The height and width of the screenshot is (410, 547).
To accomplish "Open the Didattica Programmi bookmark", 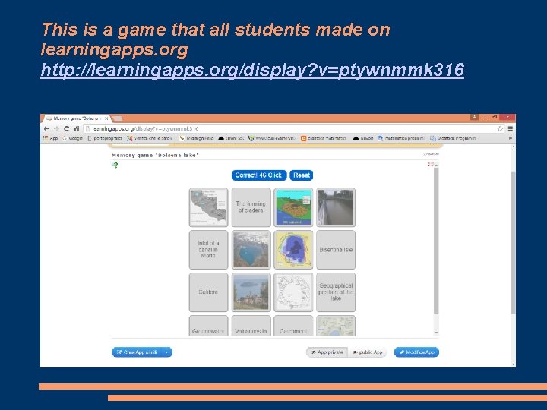I will tap(453, 138).
